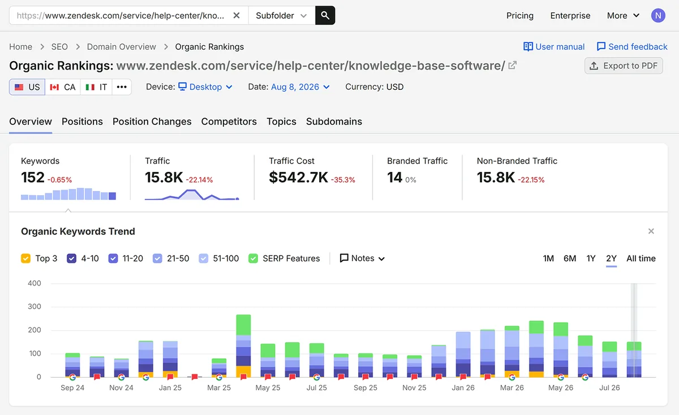Click the Traffic Cost $542.7K metric

coord(298,178)
